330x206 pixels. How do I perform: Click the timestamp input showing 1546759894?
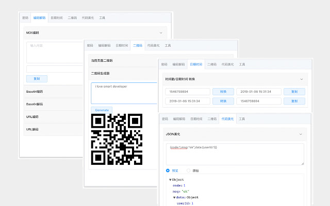click(188, 92)
